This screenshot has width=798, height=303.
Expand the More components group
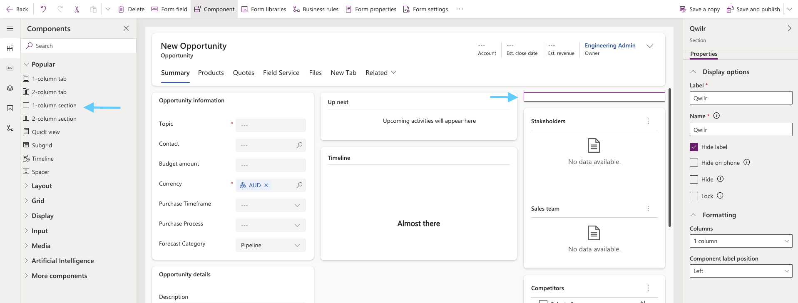[55, 276]
